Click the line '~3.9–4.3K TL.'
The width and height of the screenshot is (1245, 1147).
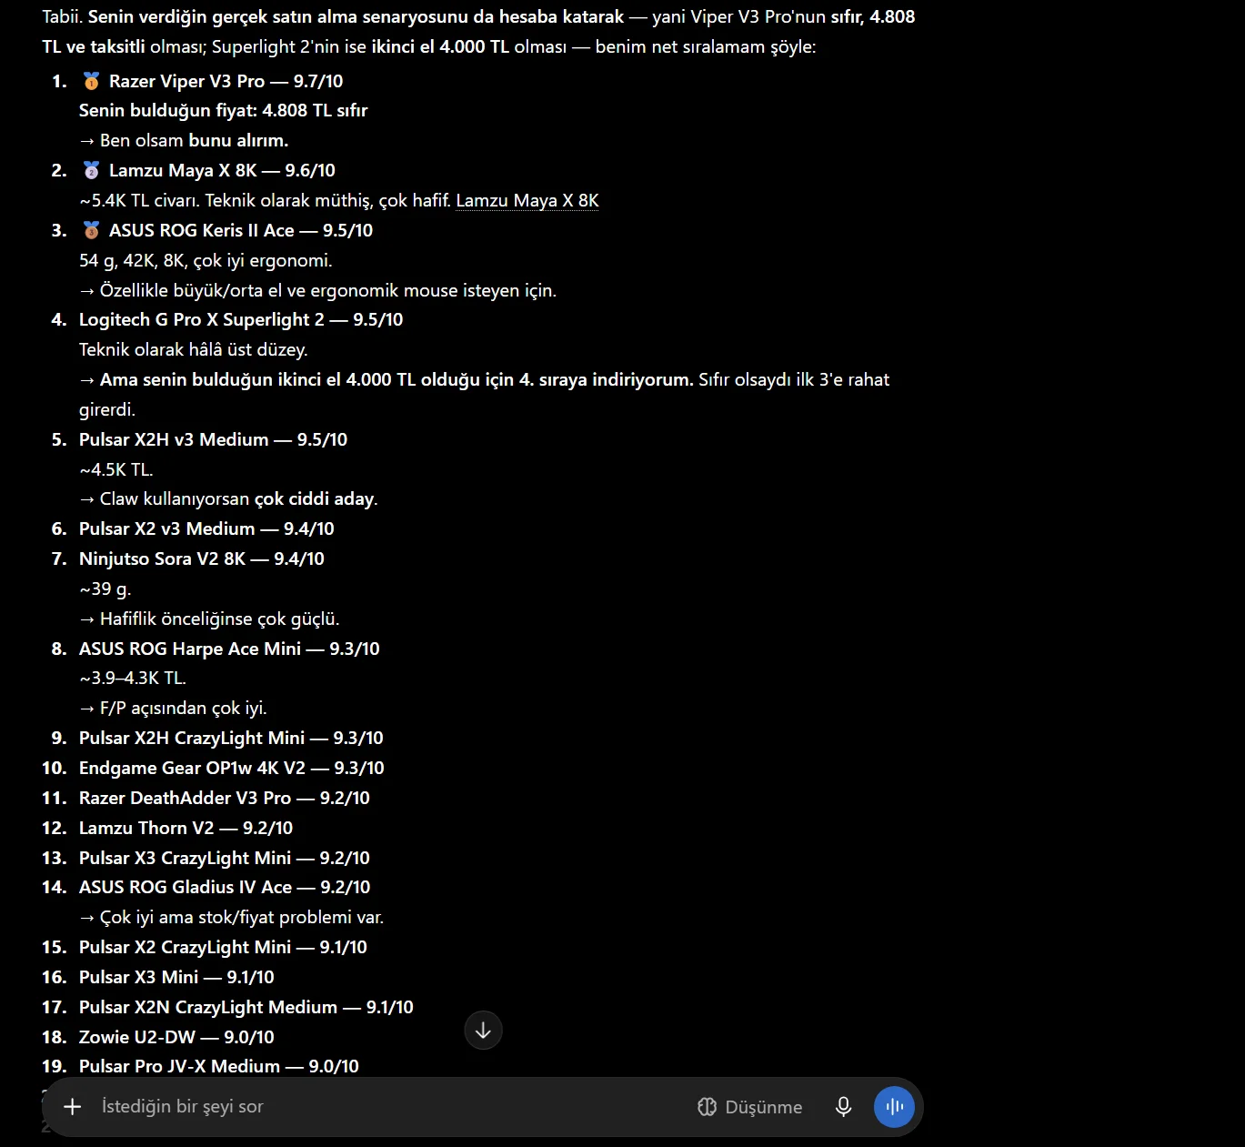pyautogui.click(x=133, y=678)
